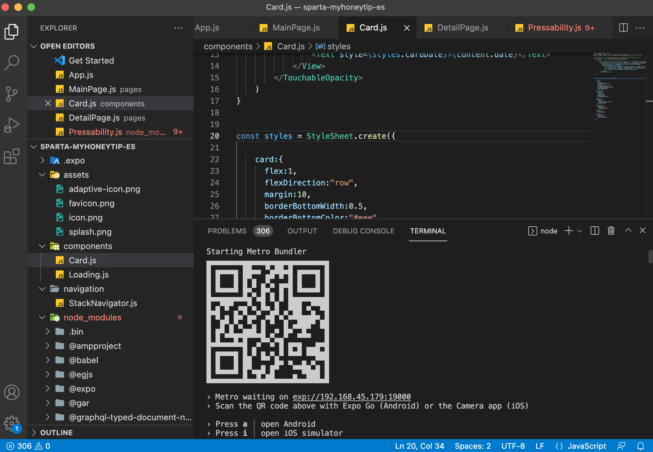Open the feedback icon in status bar
Image resolution: width=653 pixels, height=452 pixels.
[x=621, y=446]
